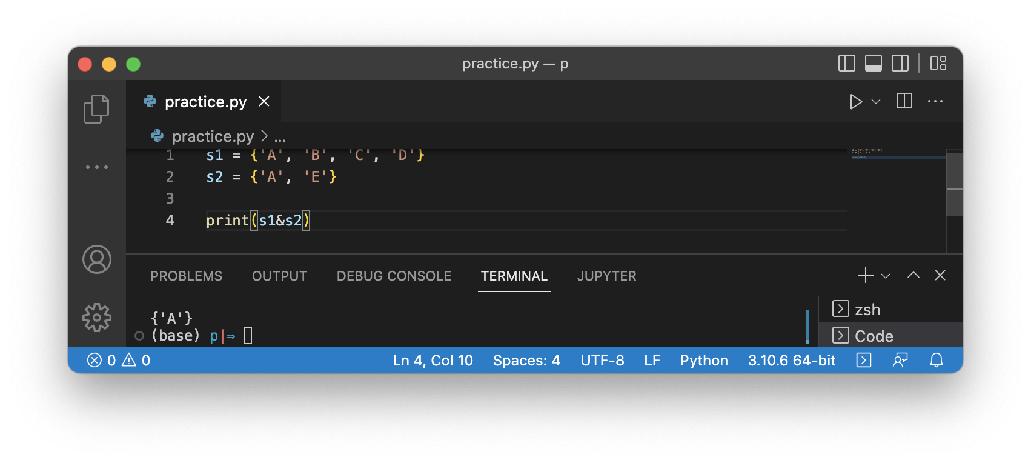Viewport: 1031px width, 463px height.
Task: Switch to the PROBLEMS panel tab
Action: (186, 276)
